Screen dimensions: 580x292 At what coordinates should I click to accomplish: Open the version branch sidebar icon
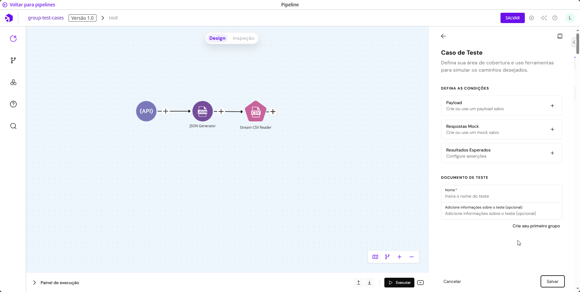[x=13, y=60]
